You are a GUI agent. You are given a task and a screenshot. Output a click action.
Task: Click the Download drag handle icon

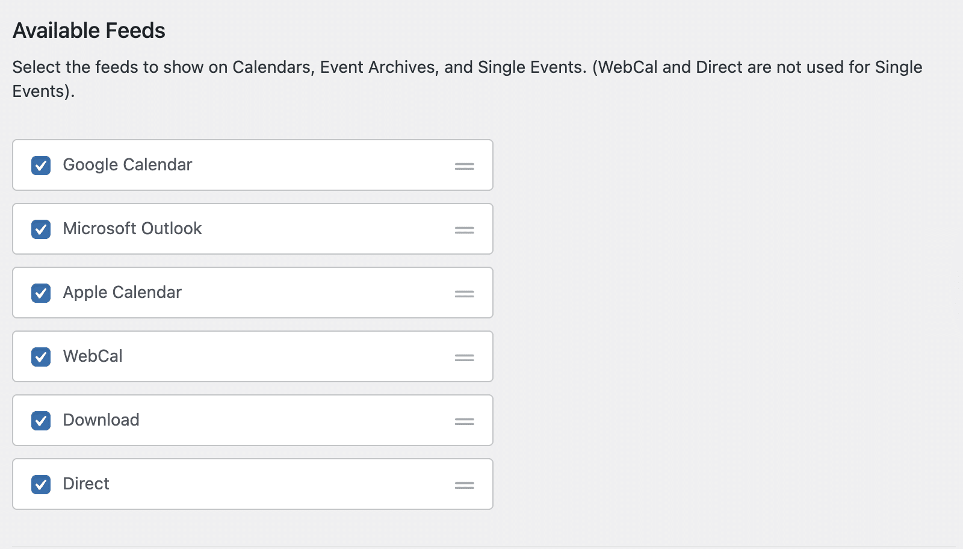pos(465,420)
